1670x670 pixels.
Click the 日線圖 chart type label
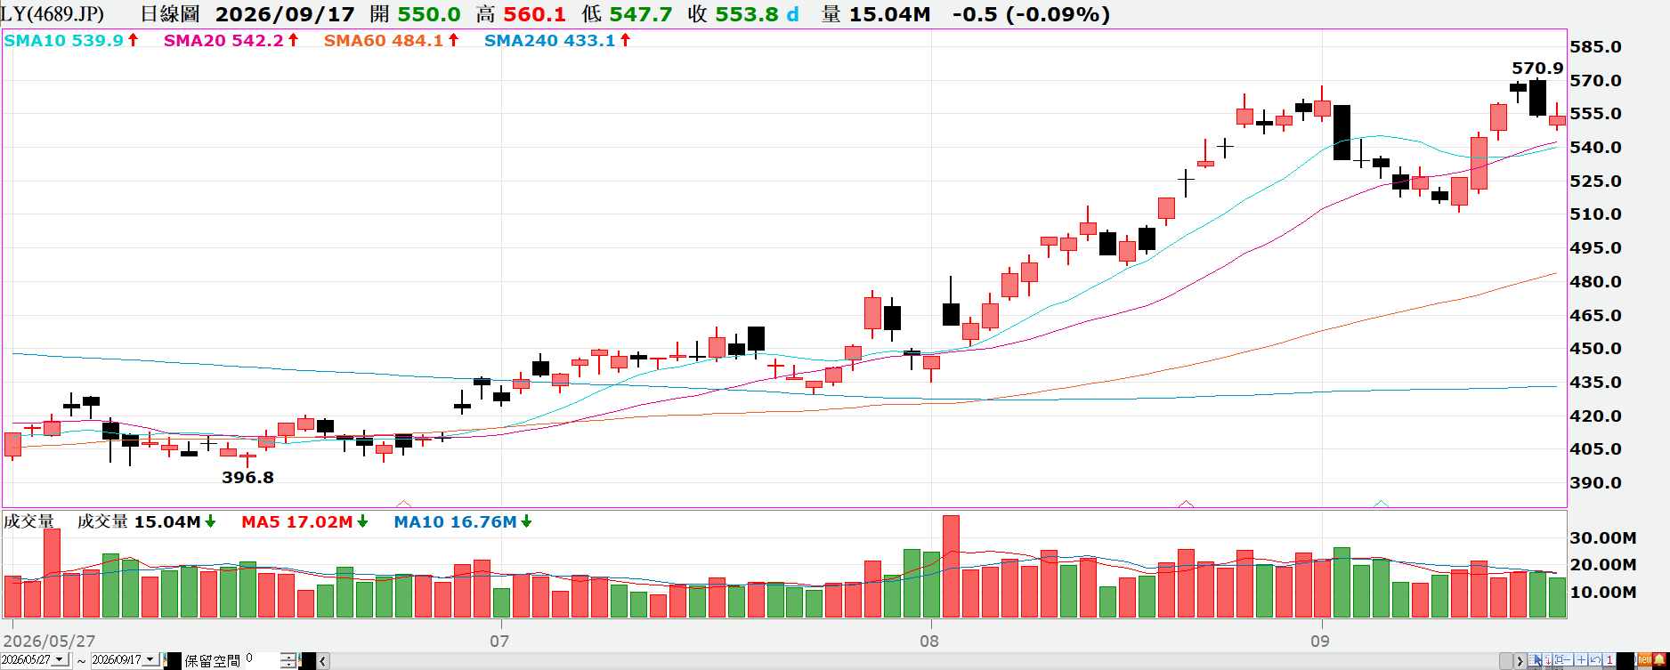pos(170,14)
